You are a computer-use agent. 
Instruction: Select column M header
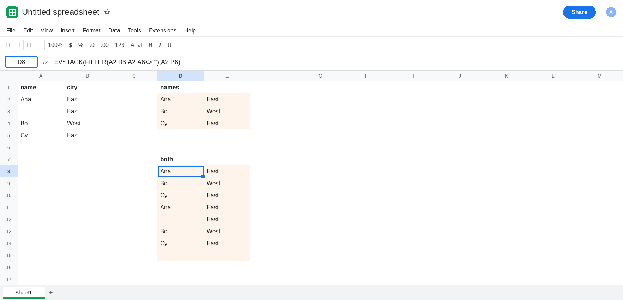[600, 76]
